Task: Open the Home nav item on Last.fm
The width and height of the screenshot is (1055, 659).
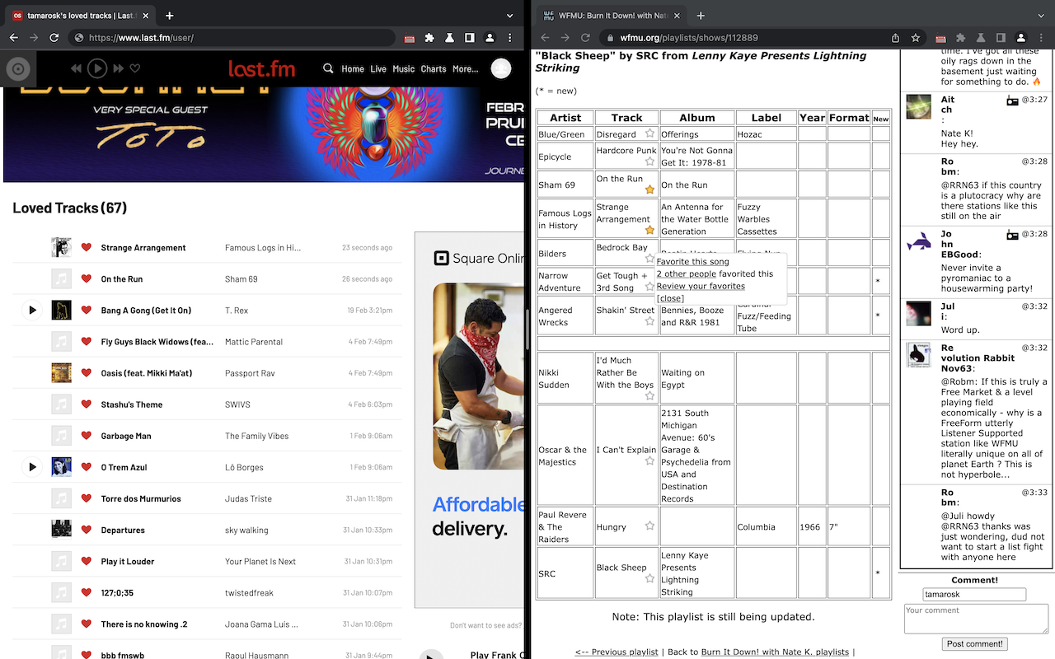Action: point(353,69)
